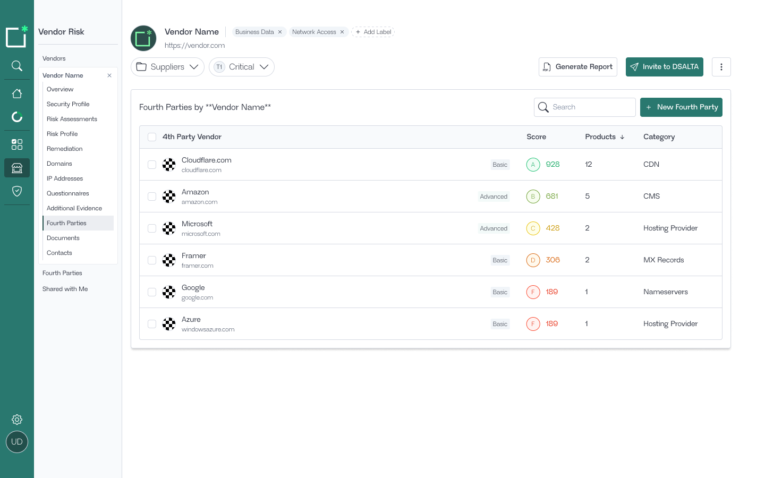Click the New Fourth Party button
This screenshot has width=765, height=478.
point(681,107)
